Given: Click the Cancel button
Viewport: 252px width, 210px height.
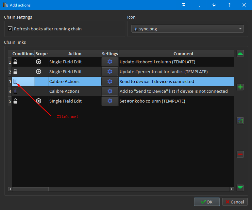Looking at the screenshot, I should tap(235, 202).
